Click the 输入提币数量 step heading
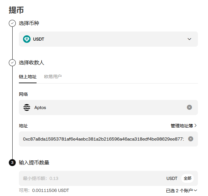 click(34, 163)
